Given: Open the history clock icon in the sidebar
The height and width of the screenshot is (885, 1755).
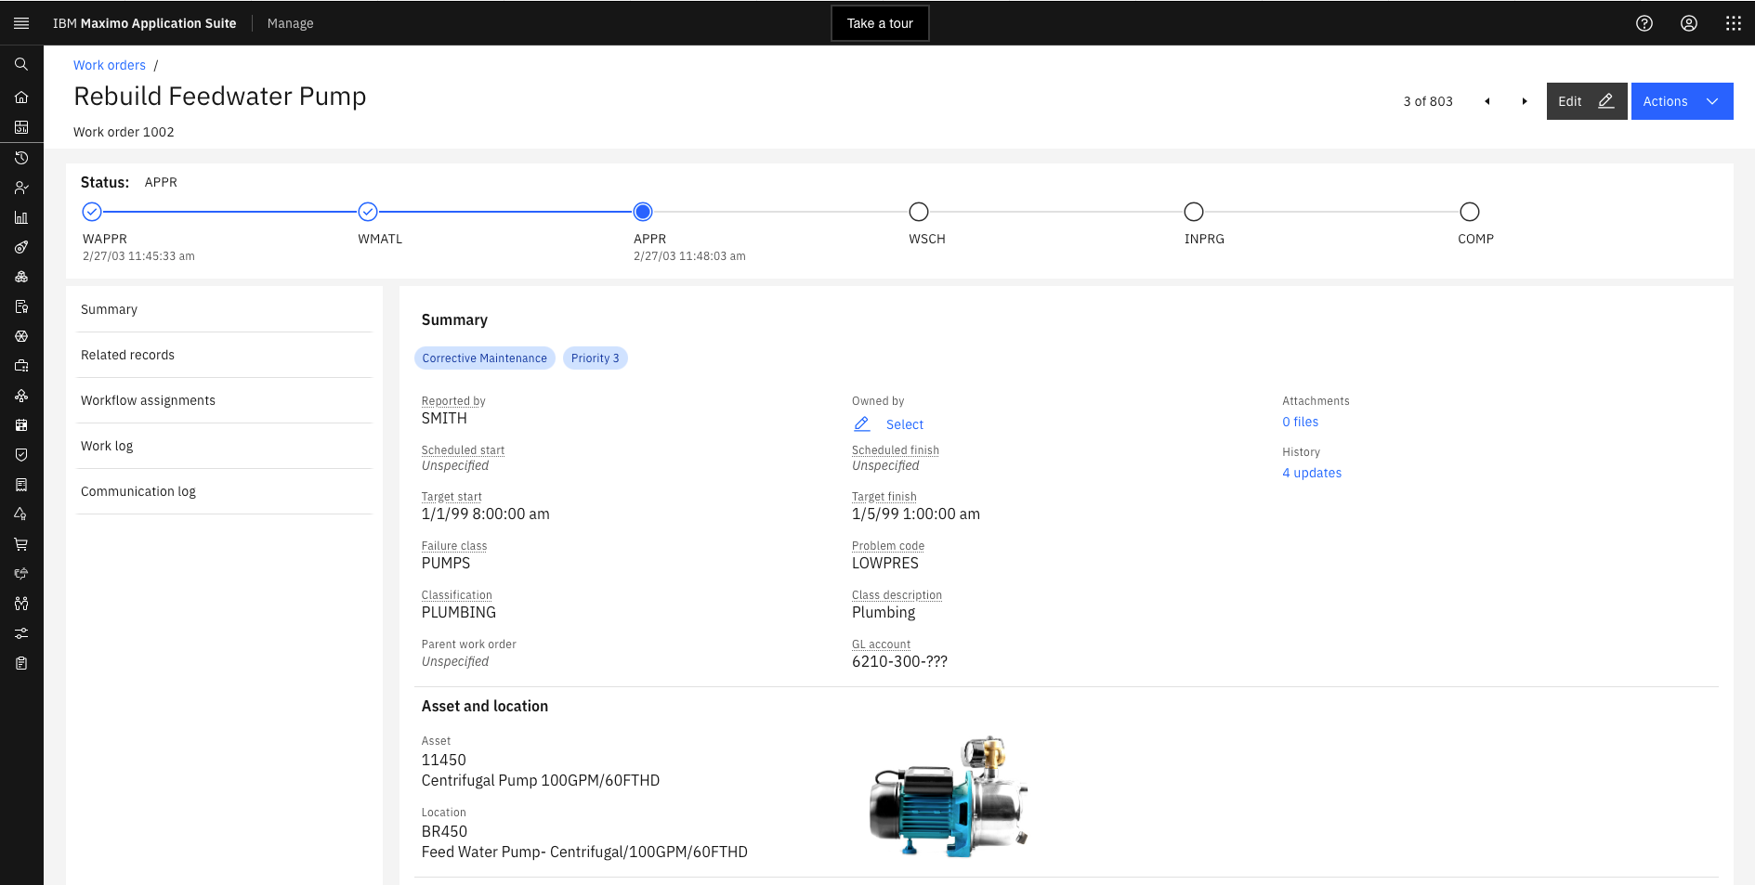Looking at the screenshot, I should (21, 158).
